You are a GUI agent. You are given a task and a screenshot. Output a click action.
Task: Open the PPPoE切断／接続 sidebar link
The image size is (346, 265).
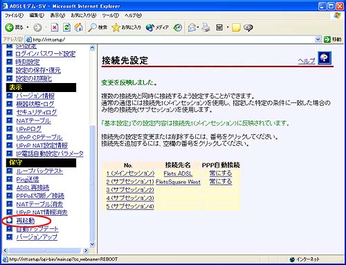[40, 196]
